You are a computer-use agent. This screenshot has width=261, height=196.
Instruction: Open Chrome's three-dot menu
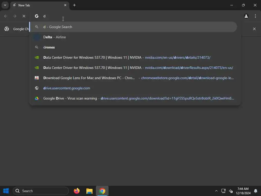tap(255, 16)
